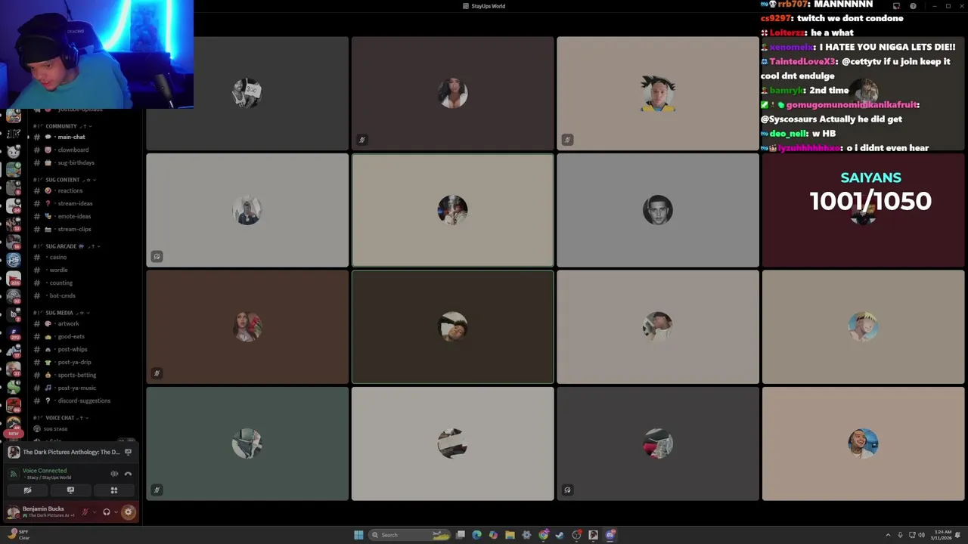Image resolution: width=968 pixels, height=544 pixels.
Task: Open microphone input device dropdown arrow
Action: [95, 512]
